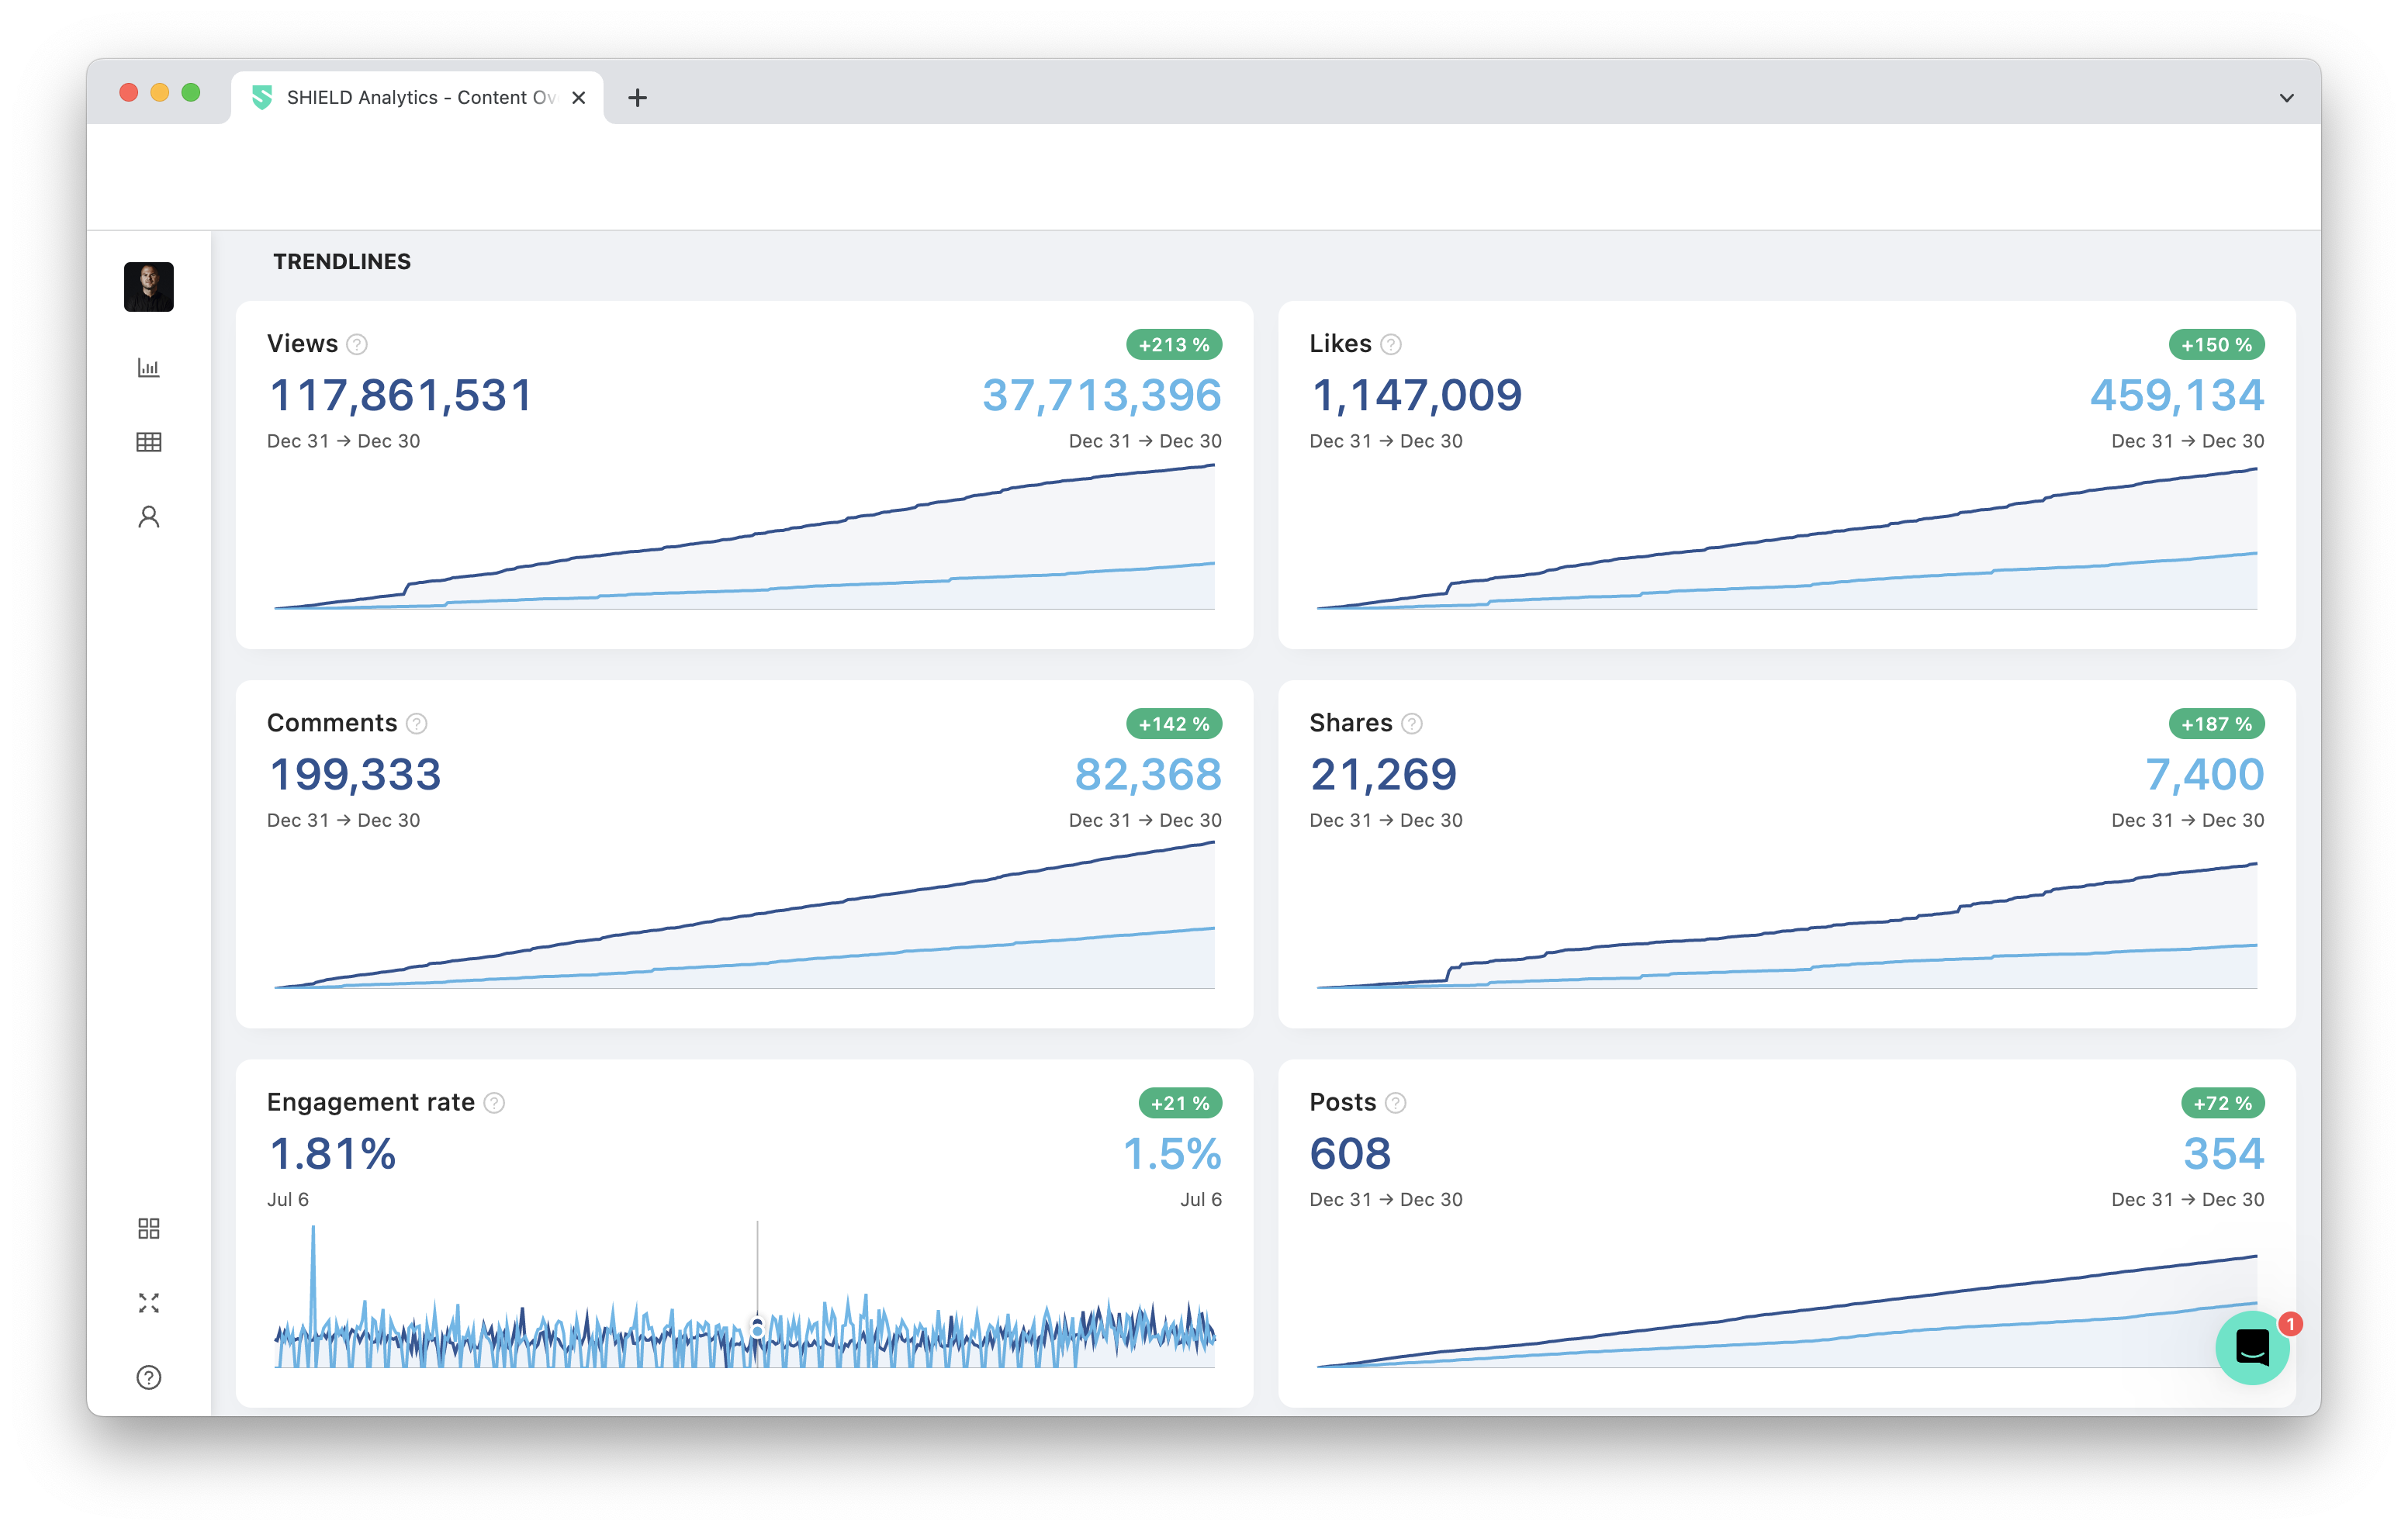Click the Likes info help icon
The image size is (2408, 1531).
(1390, 345)
